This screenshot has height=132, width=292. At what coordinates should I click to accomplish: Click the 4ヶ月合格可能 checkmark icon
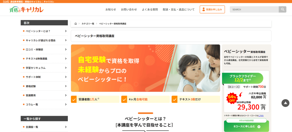point(124,99)
